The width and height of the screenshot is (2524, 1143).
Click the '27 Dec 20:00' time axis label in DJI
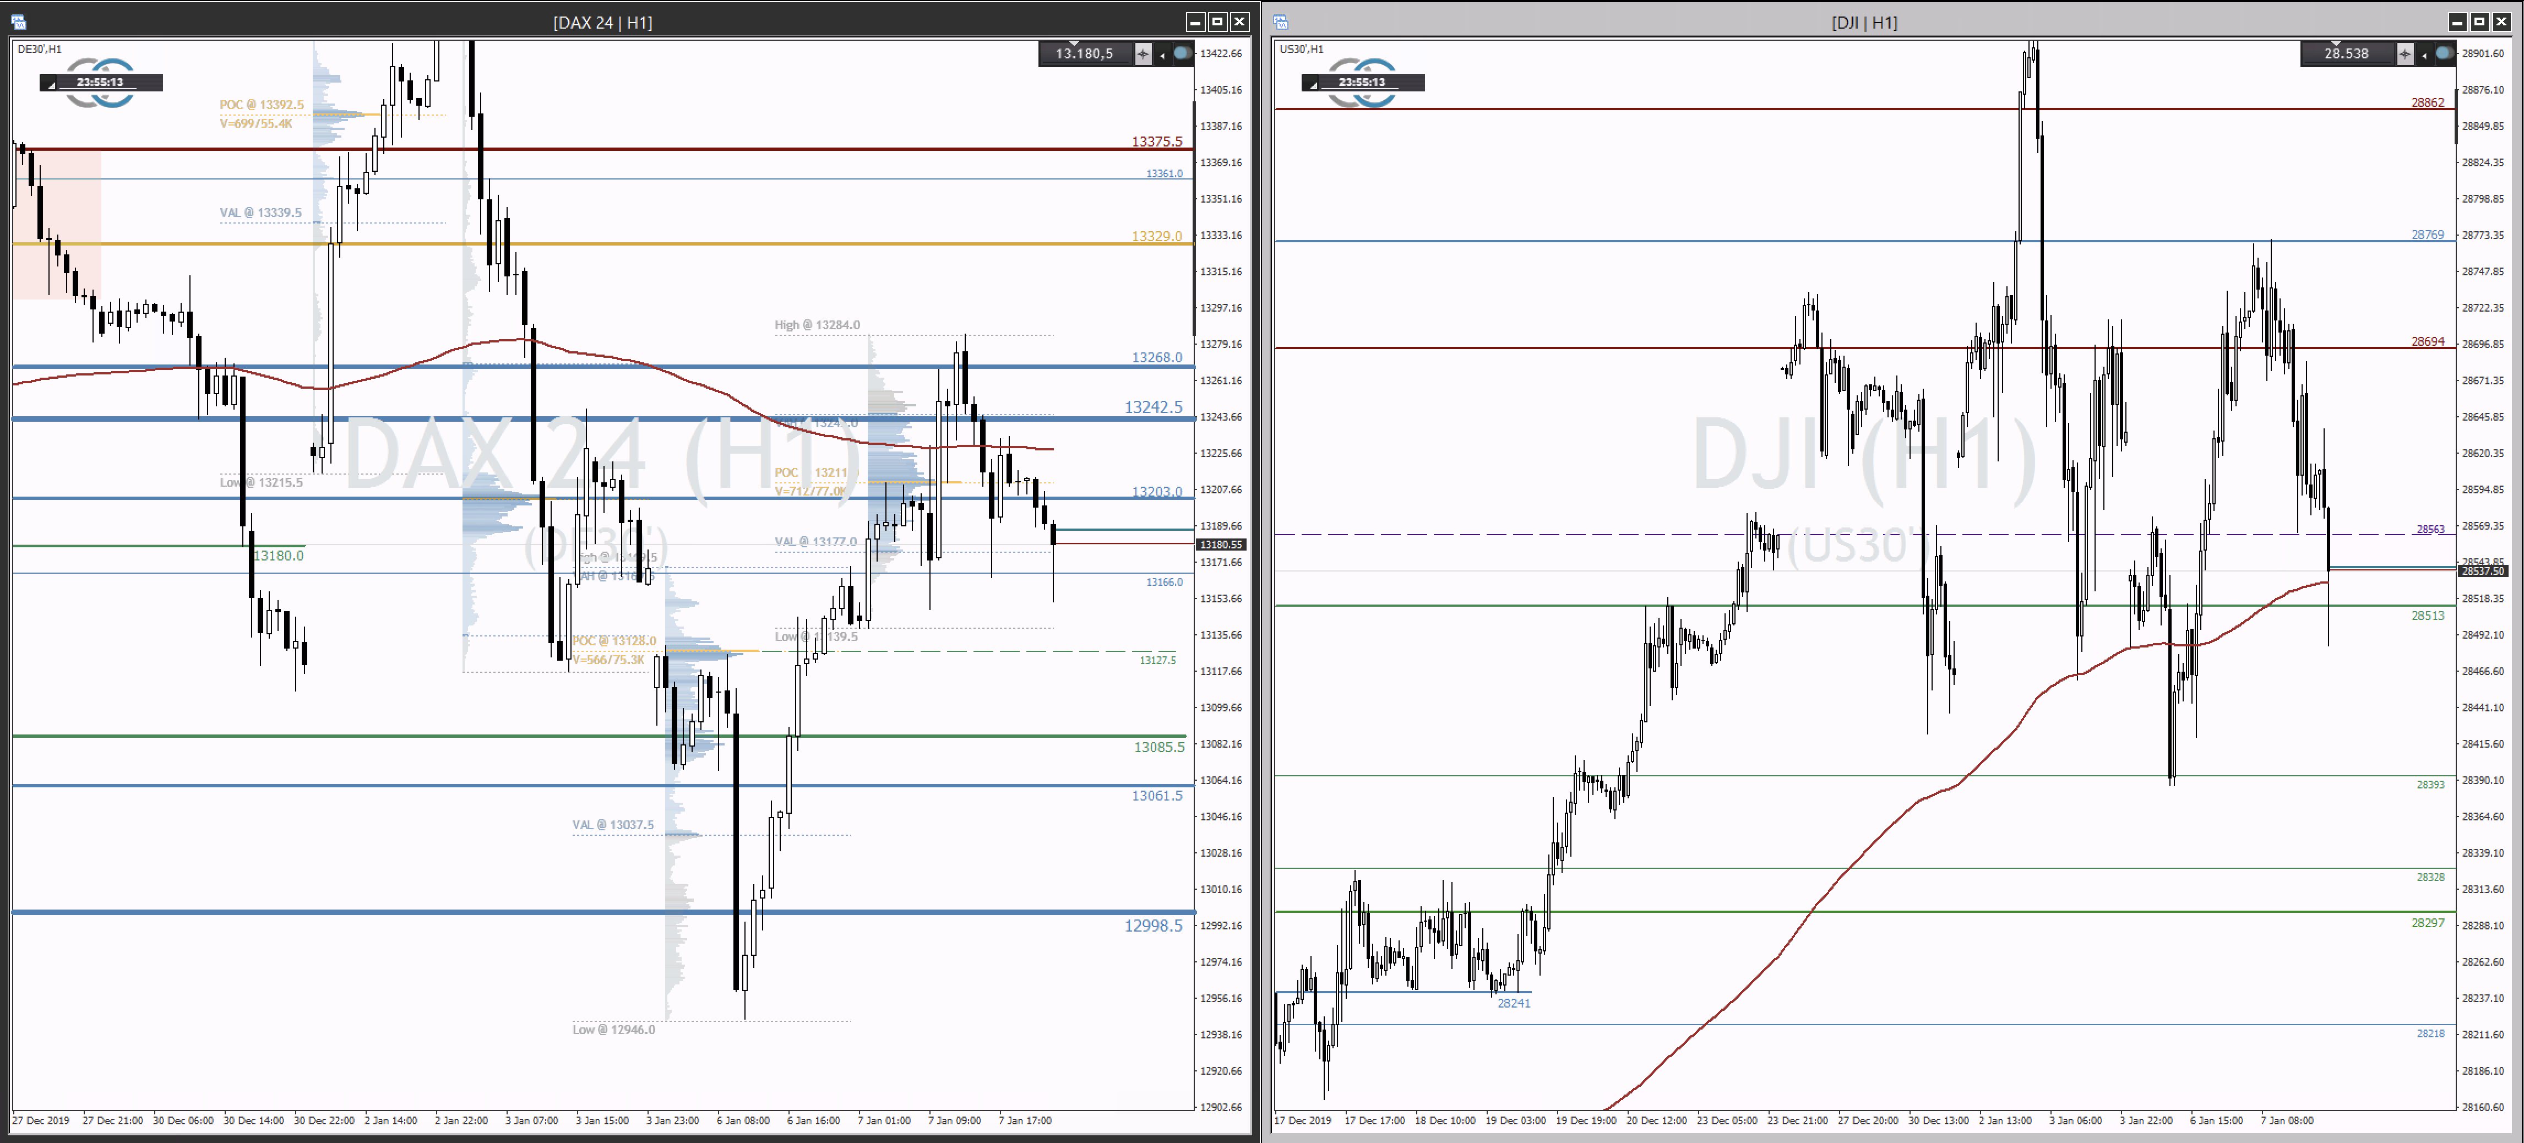(1868, 1120)
